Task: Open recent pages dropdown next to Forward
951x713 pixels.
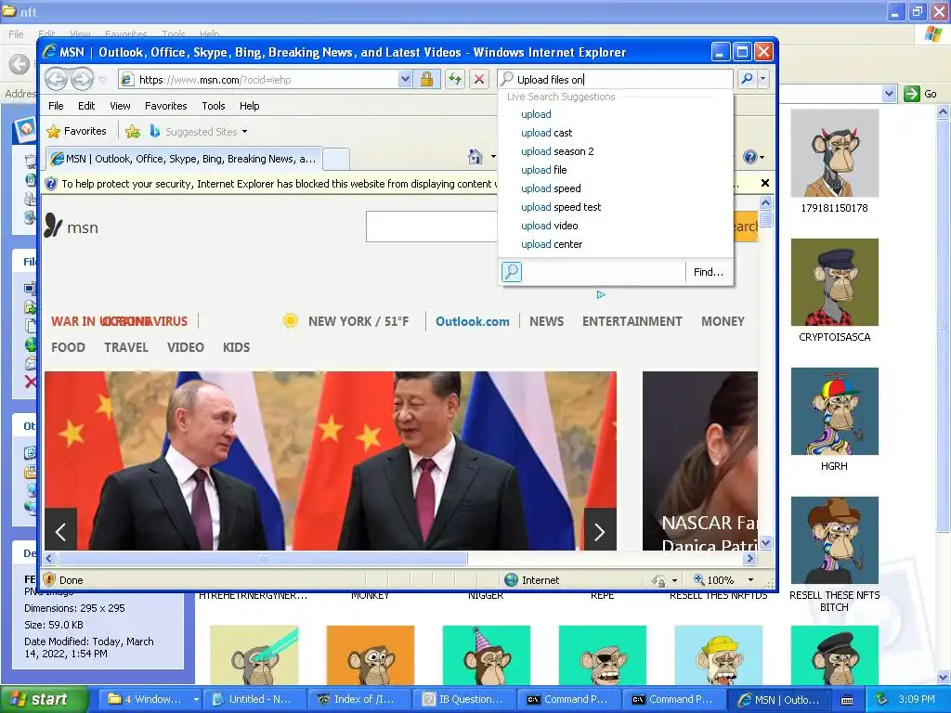Action: [x=102, y=80]
